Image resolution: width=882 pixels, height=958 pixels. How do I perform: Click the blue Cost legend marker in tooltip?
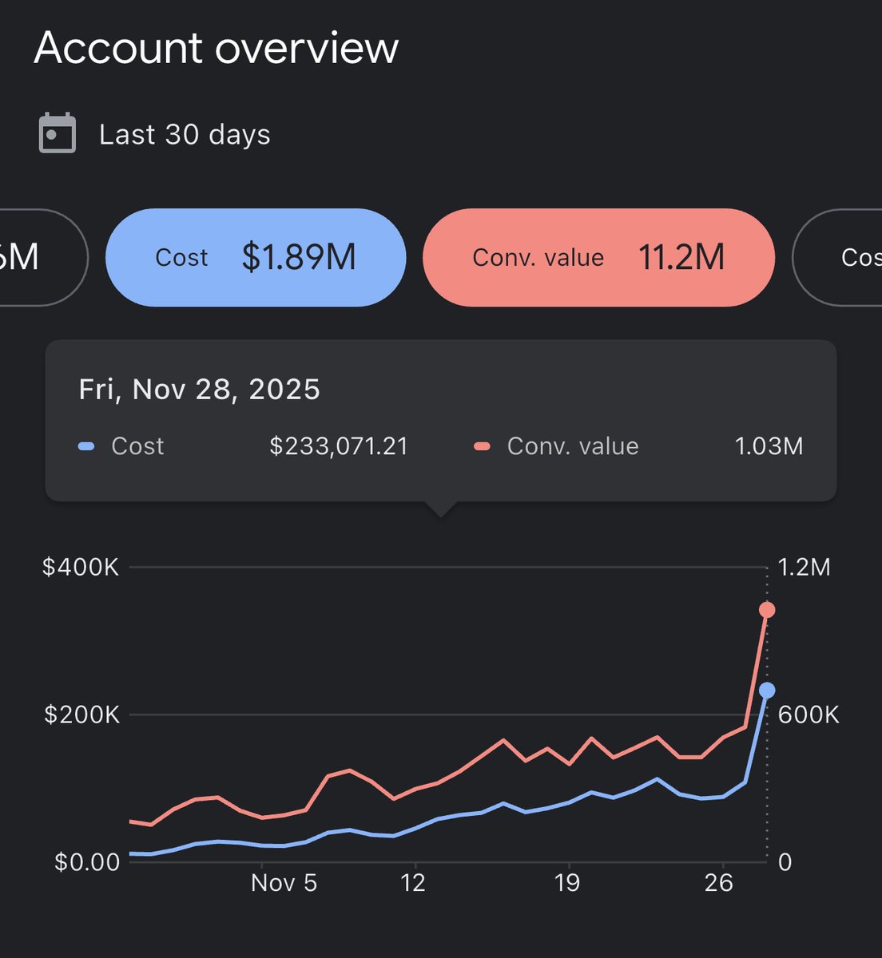86,446
